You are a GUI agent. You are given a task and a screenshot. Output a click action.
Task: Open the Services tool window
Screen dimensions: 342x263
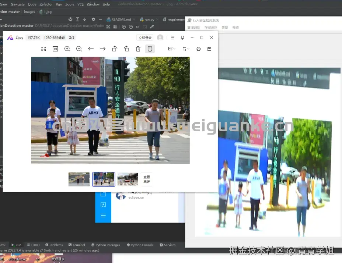click(x=168, y=245)
